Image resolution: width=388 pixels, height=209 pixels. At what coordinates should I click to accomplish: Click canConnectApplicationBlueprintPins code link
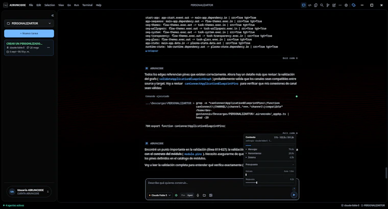(211, 84)
